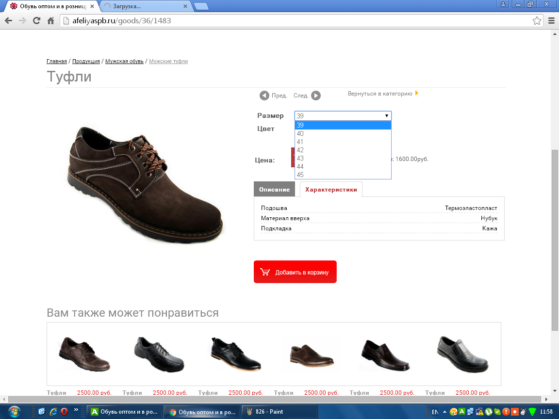Click 'Нубук' material value text
This screenshot has width=559, height=419.
coord(489,218)
